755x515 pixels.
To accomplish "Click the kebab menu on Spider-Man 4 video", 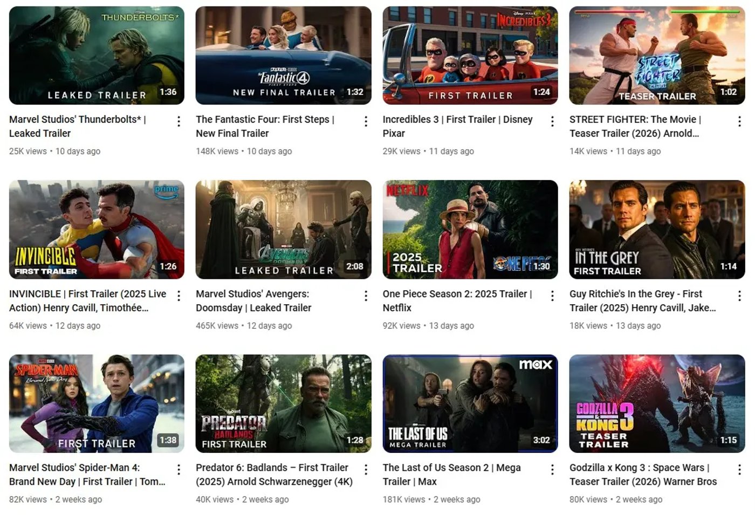I will (x=179, y=470).
